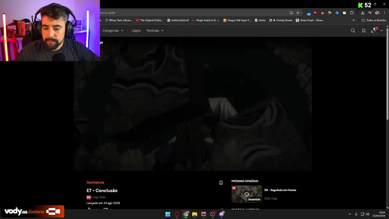Open the volume tray icon
Viewport: 389px width, 219px height.
click(367, 214)
